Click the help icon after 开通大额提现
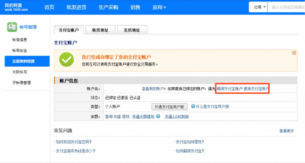 pos(158,116)
